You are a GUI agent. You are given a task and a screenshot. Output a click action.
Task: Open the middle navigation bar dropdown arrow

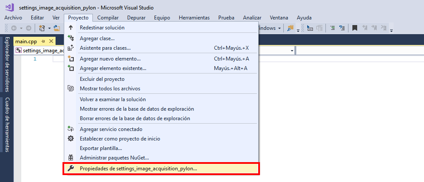(x=292, y=51)
